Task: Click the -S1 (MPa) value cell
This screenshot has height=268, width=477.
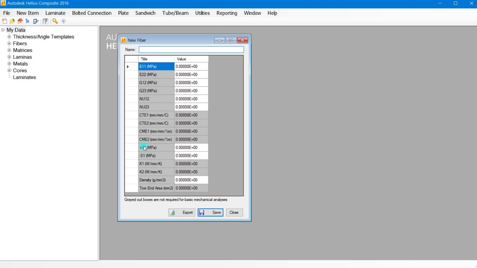Action: point(191,156)
